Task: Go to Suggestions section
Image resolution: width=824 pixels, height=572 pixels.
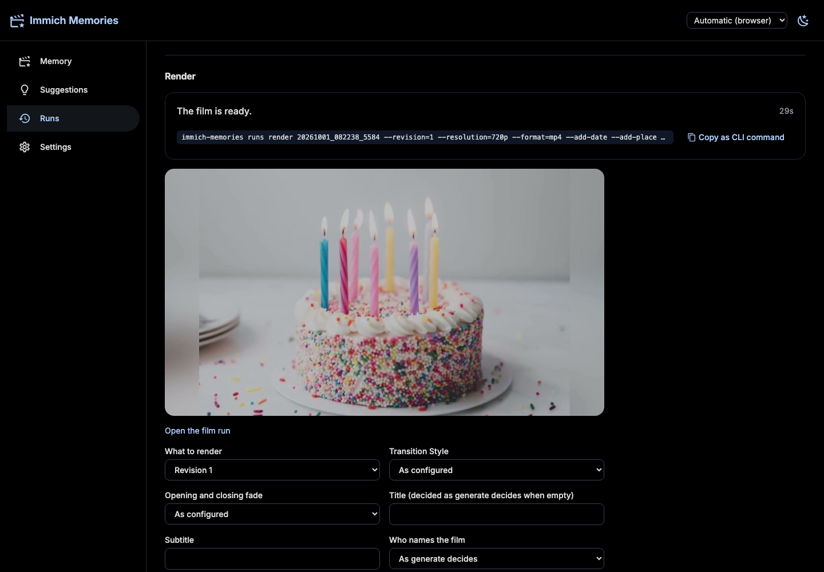Action: tap(73, 90)
